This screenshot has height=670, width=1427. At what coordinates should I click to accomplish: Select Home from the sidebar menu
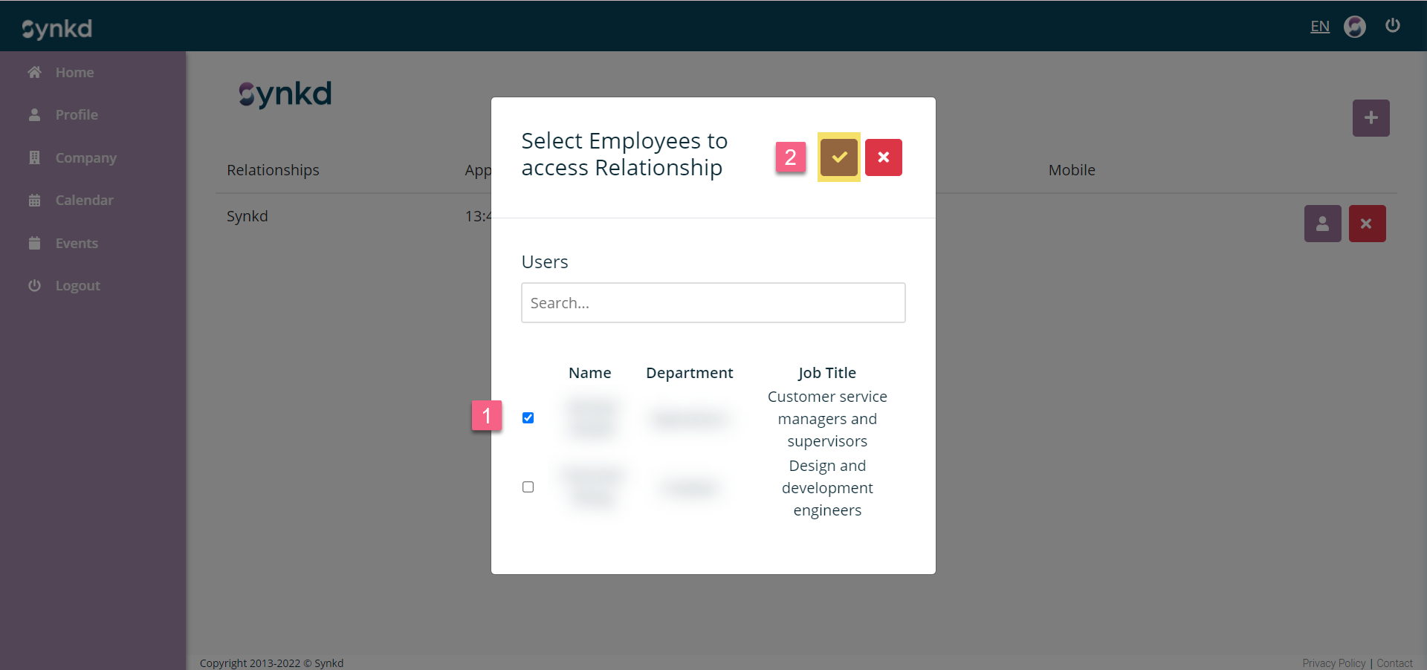[x=74, y=72]
